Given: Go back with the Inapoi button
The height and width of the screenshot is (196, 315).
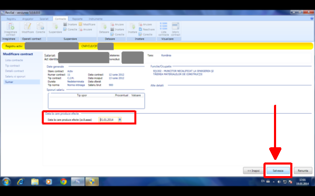Looking at the screenshot, I should pyautogui.click(x=253, y=170).
